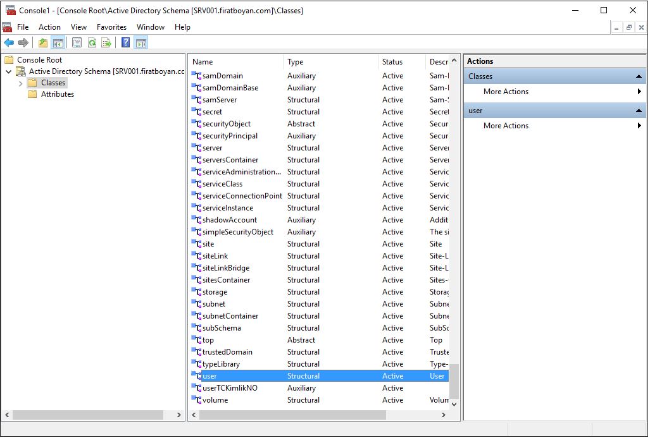Viewport: 650px width, 438px height.
Task: Select the samDomainBase class row
Action: pos(320,87)
